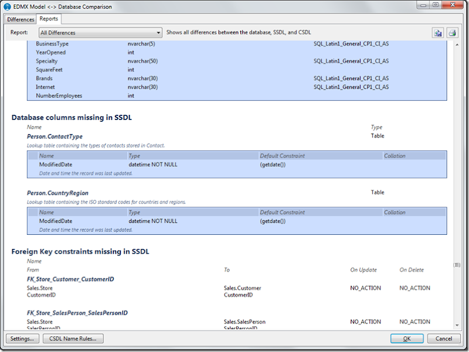The width and height of the screenshot is (469, 352).
Task: Click the On Update column header
Action: [x=363, y=270]
